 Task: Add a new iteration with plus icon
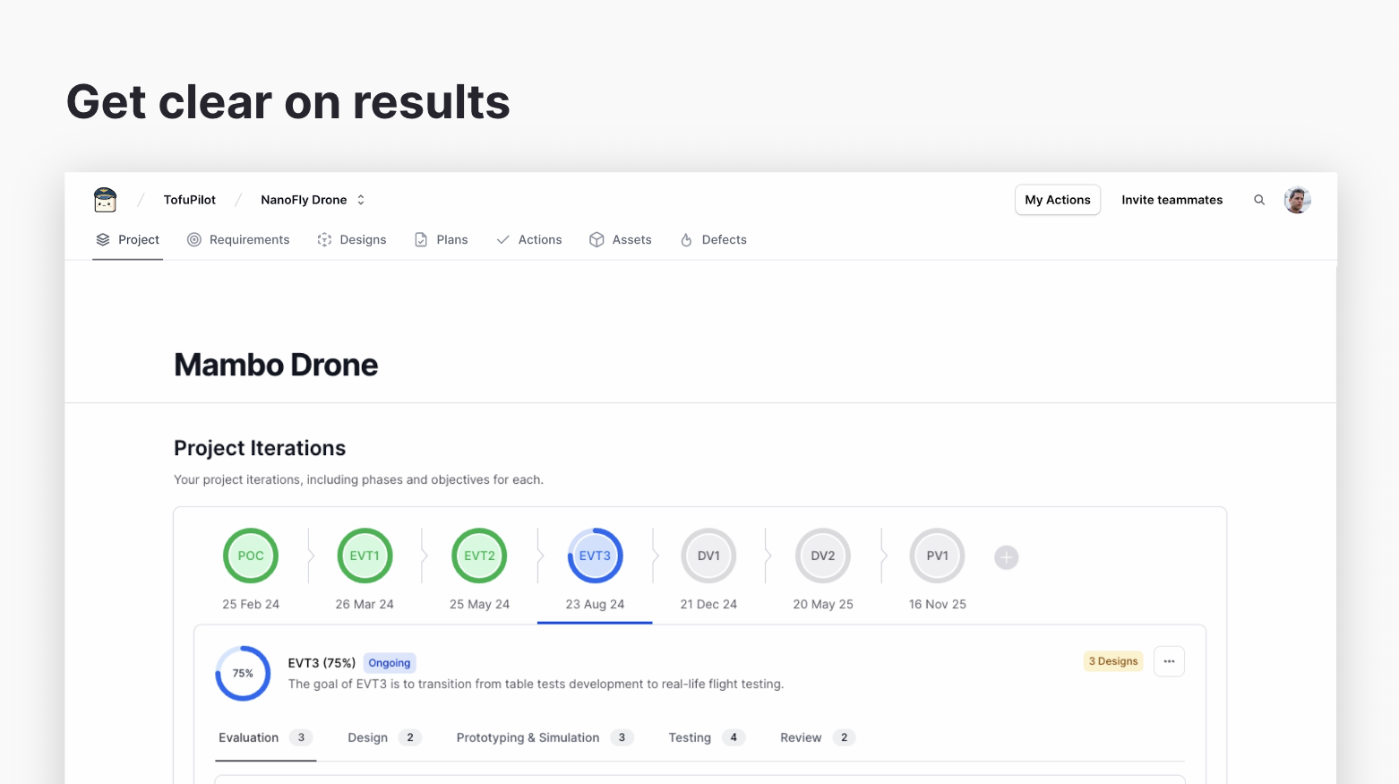pos(1007,557)
